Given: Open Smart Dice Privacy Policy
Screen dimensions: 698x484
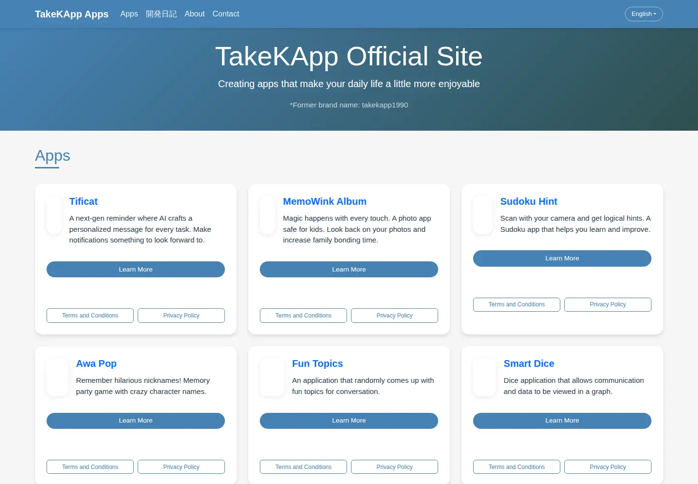Looking at the screenshot, I should pos(608,467).
